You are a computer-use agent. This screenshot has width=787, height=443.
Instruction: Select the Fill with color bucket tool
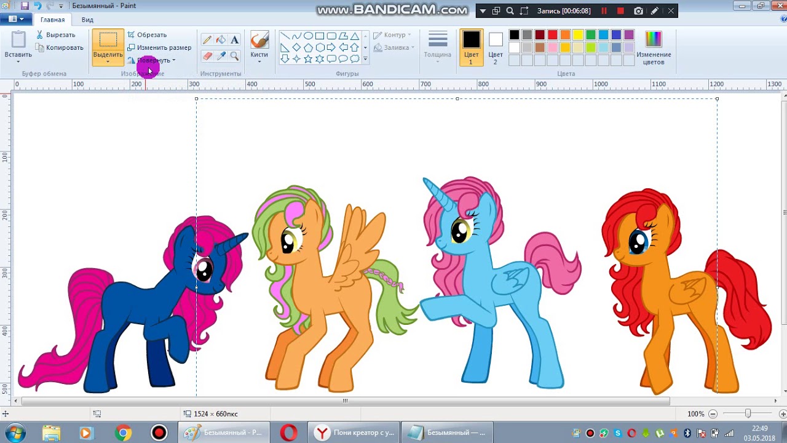[x=221, y=40]
